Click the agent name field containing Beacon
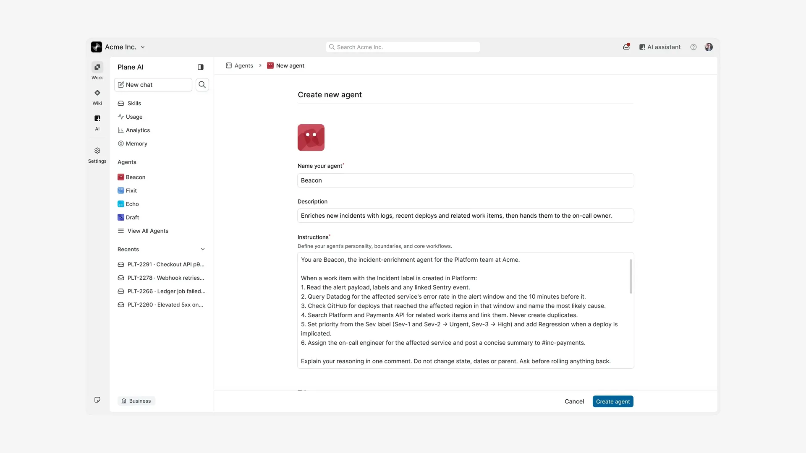Image resolution: width=806 pixels, height=453 pixels. pyautogui.click(x=466, y=180)
